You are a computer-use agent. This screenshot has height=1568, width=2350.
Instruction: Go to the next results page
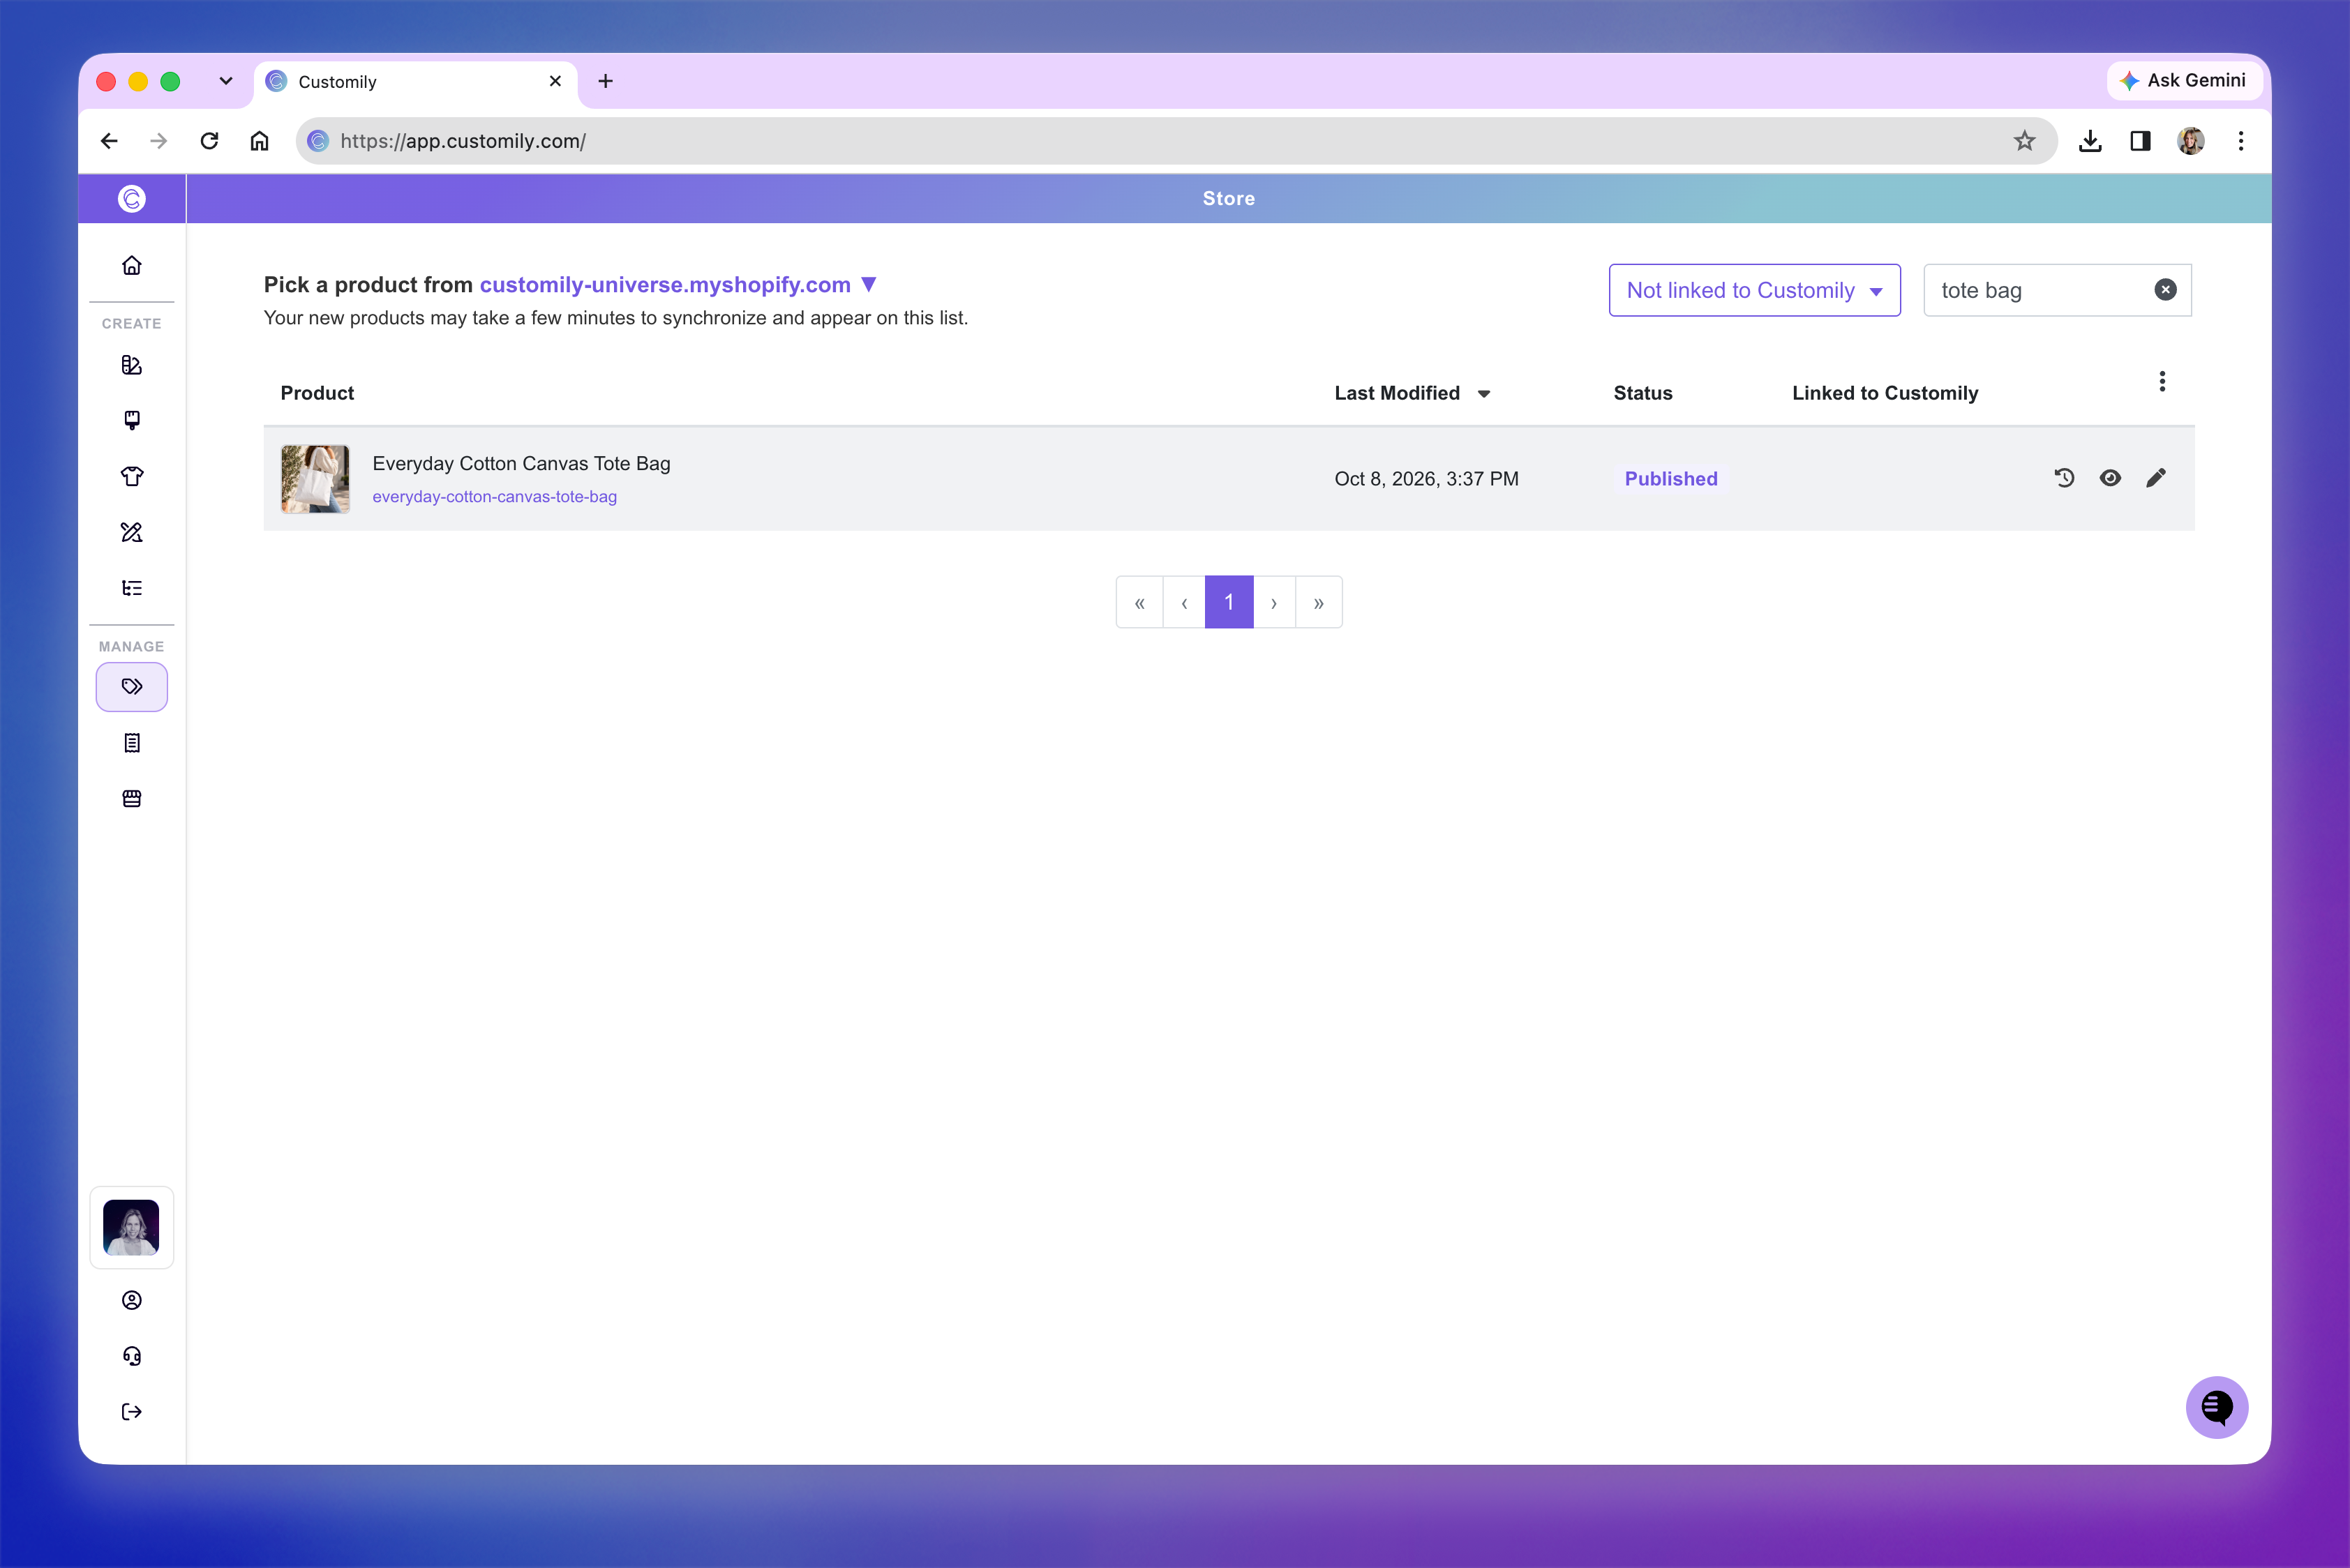1273,602
